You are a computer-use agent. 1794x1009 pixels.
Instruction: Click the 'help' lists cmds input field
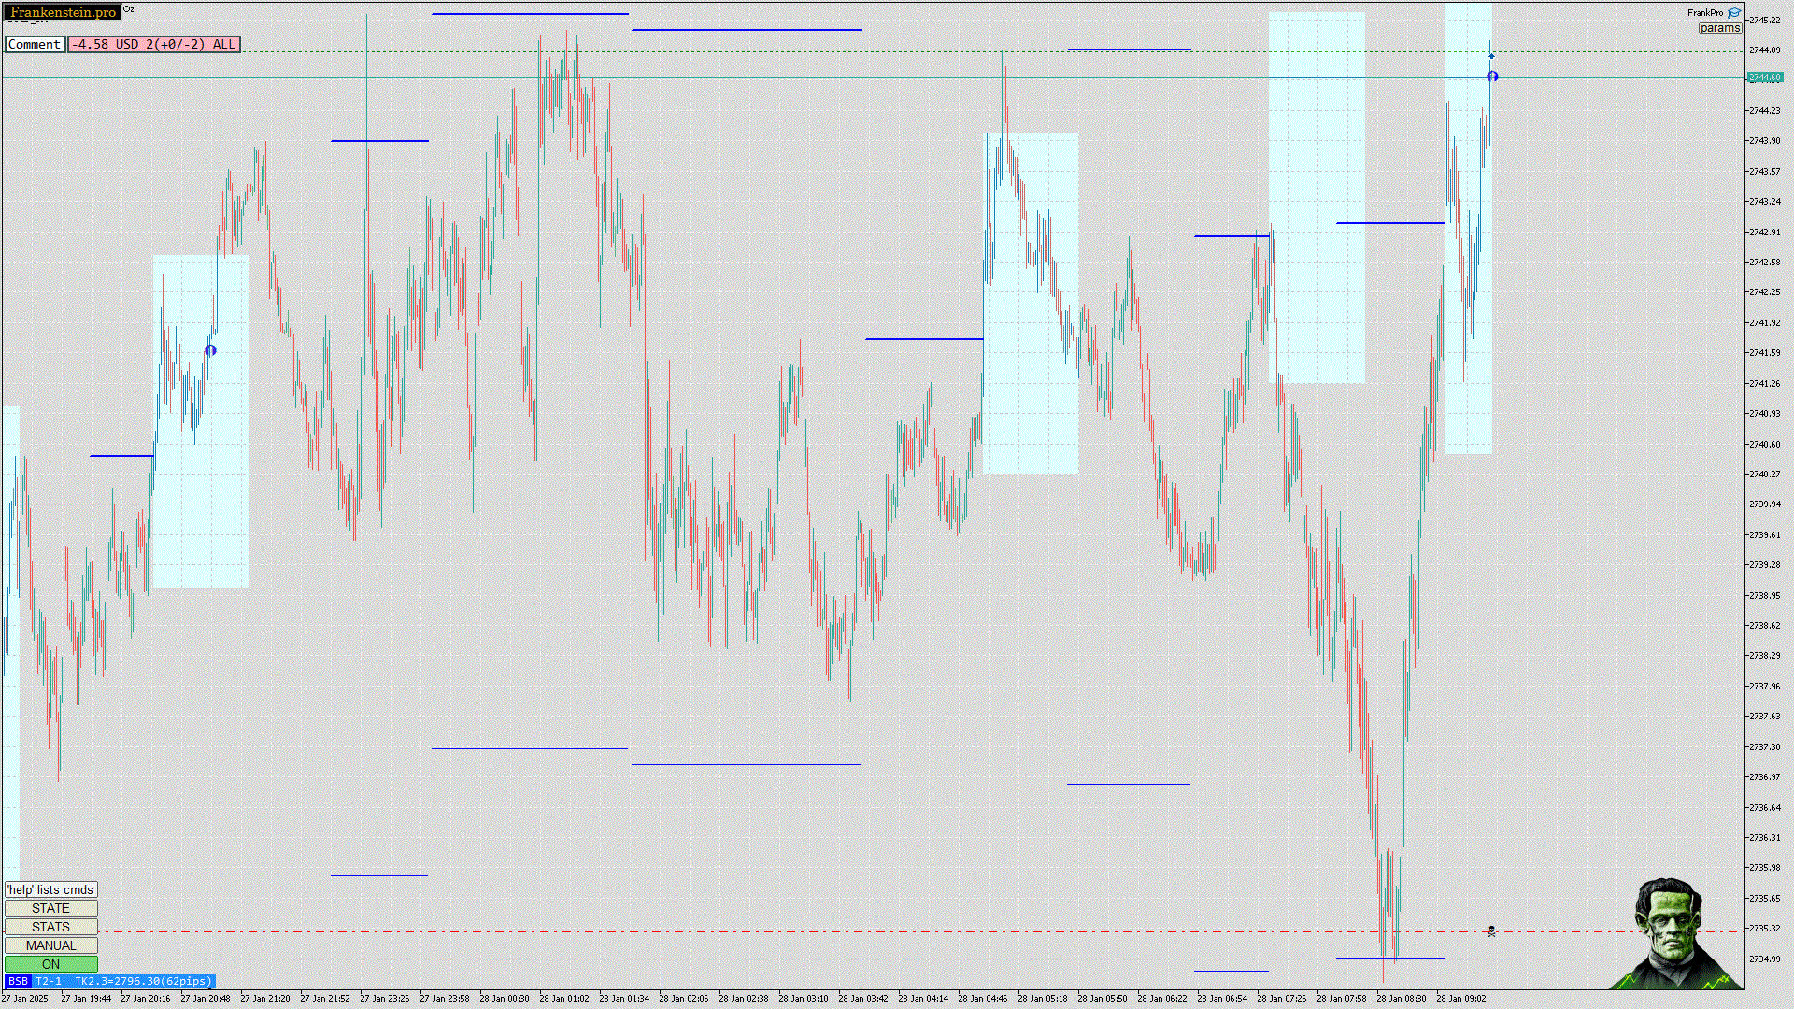[x=50, y=889]
